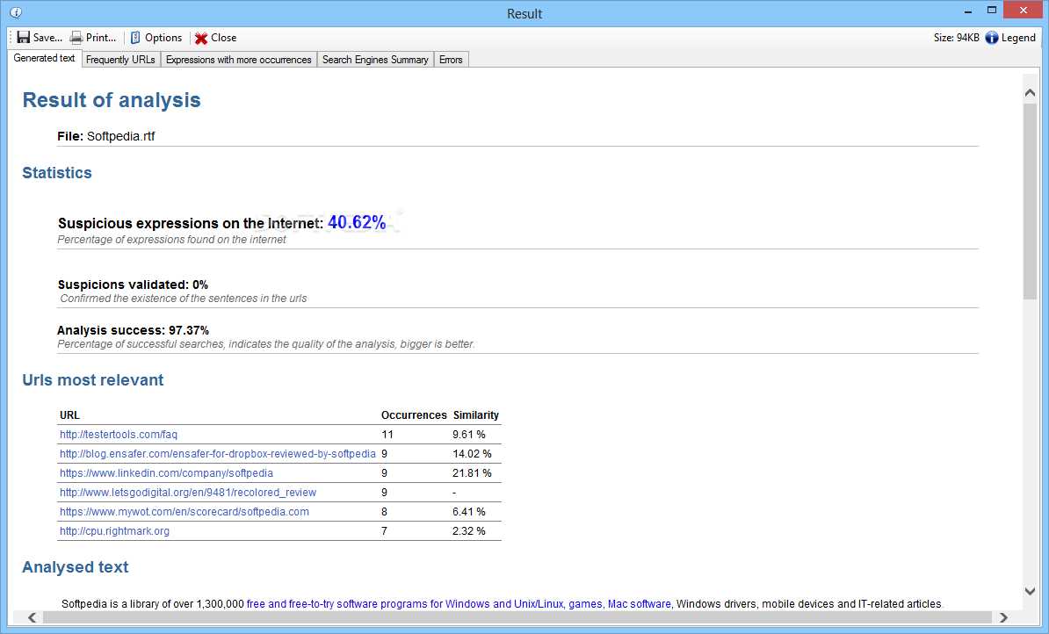Open Expressions with more occurrences tab
Image resolution: width=1049 pixels, height=634 pixels.
coord(238,60)
